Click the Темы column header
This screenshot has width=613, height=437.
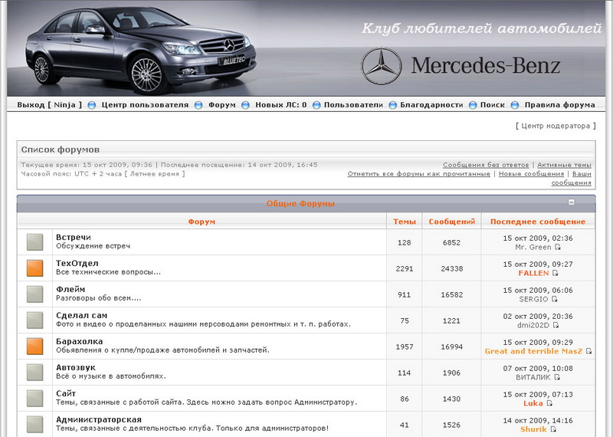405,222
